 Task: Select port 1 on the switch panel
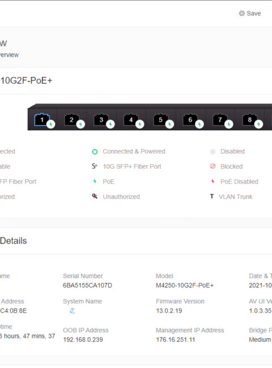click(x=42, y=119)
